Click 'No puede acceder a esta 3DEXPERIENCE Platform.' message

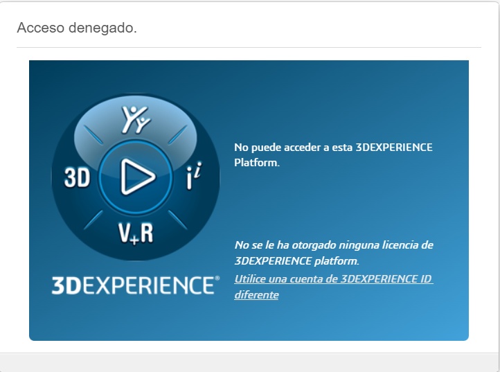coord(333,154)
